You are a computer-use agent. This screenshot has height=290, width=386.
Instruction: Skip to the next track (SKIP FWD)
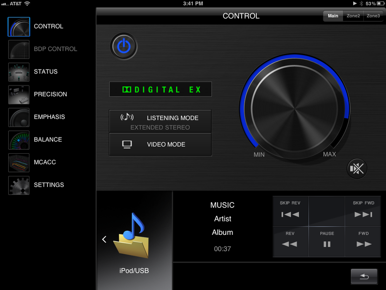(363, 211)
